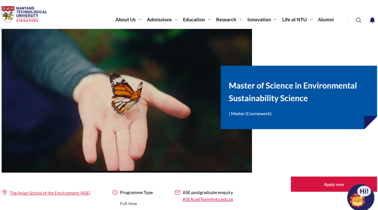
Task: Open the Hi! chatbot mascot
Action: coord(360,197)
